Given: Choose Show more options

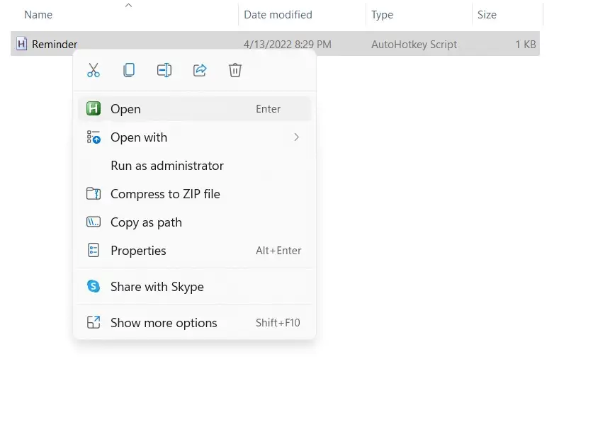Looking at the screenshot, I should [164, 323].
